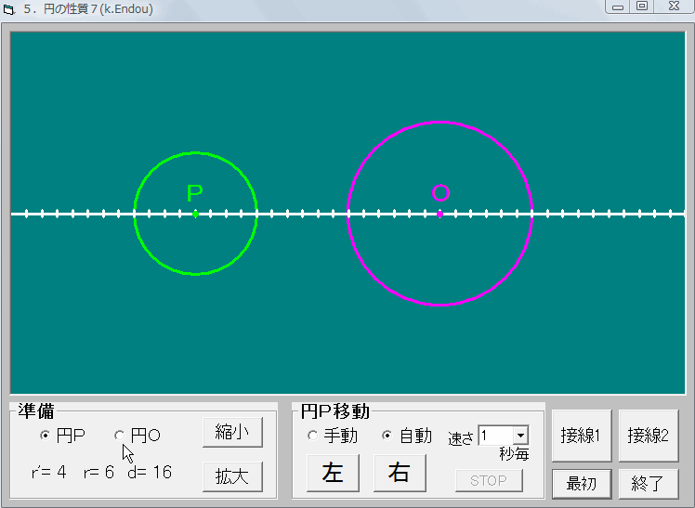Click the STOP button
Viewport: 695px width, 508px height.
click(489, 480)
